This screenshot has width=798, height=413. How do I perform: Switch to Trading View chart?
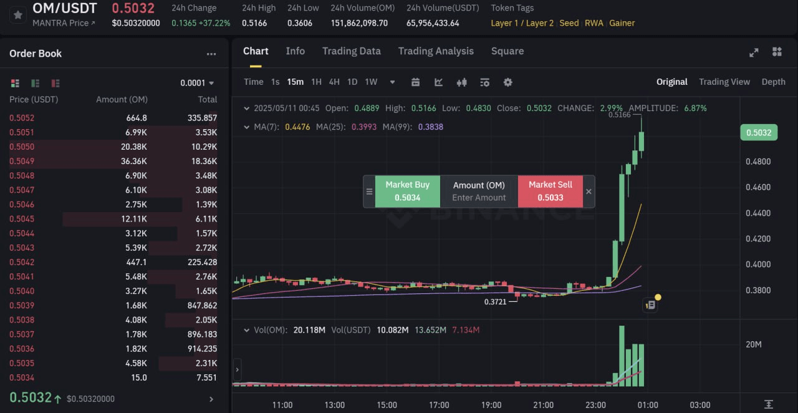pyautogui.click(x=724, y=82)
